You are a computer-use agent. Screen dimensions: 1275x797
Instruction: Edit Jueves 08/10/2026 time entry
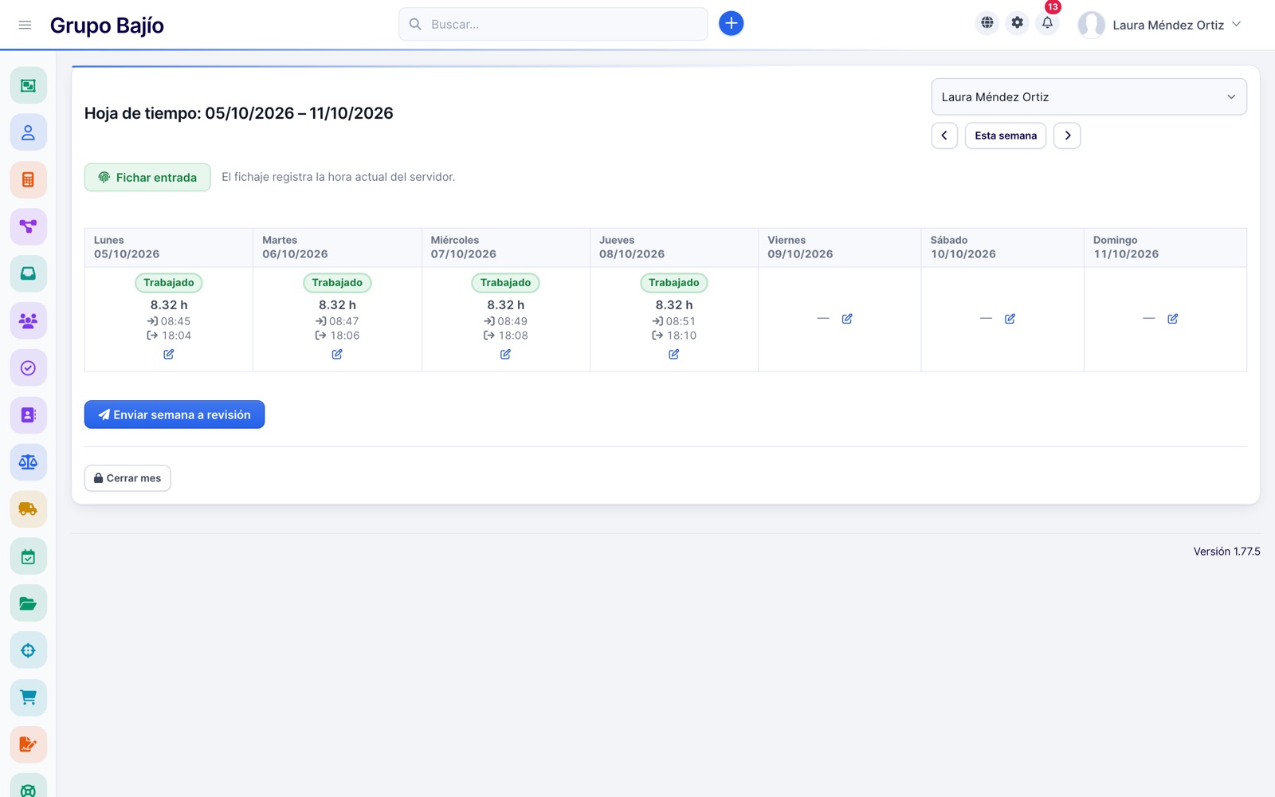coord(674,354)
